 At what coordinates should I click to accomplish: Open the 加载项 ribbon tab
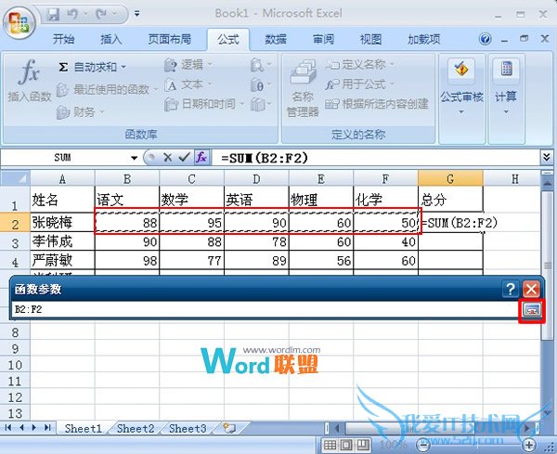(424, 39)
